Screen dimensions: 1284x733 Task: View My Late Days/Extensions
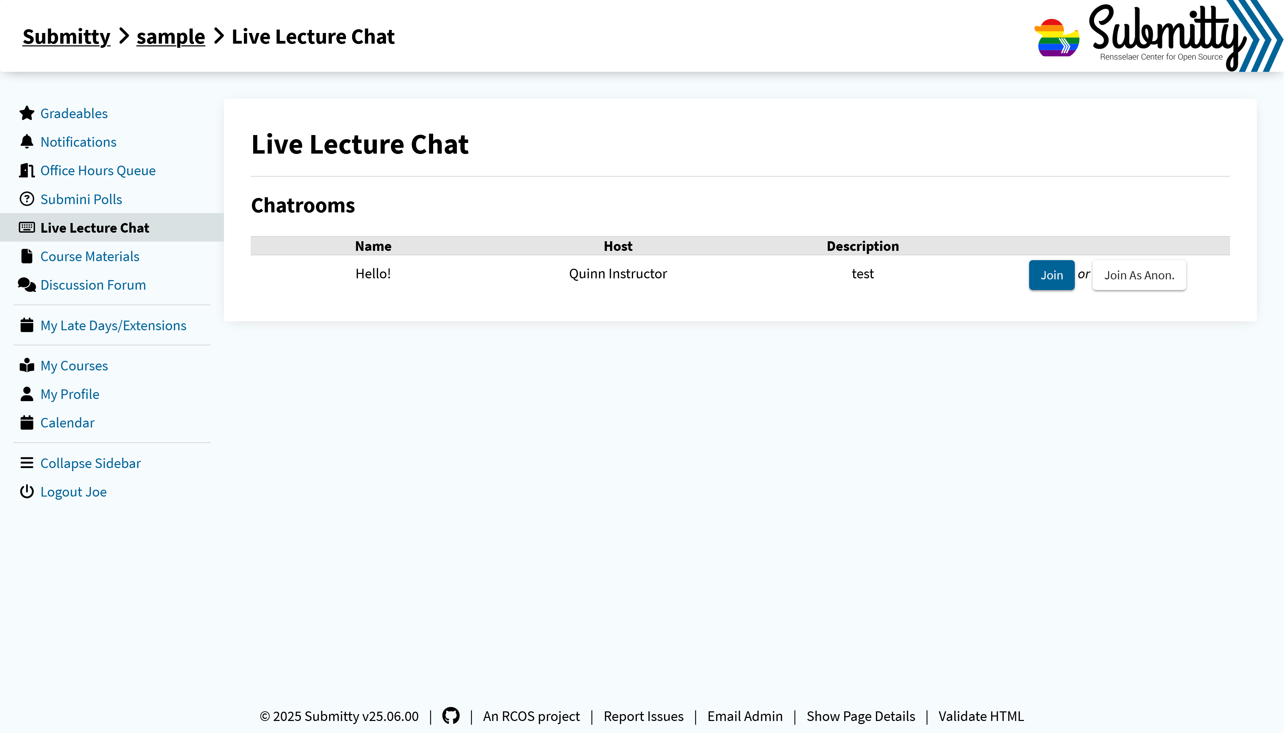click(x=113, y=325)
